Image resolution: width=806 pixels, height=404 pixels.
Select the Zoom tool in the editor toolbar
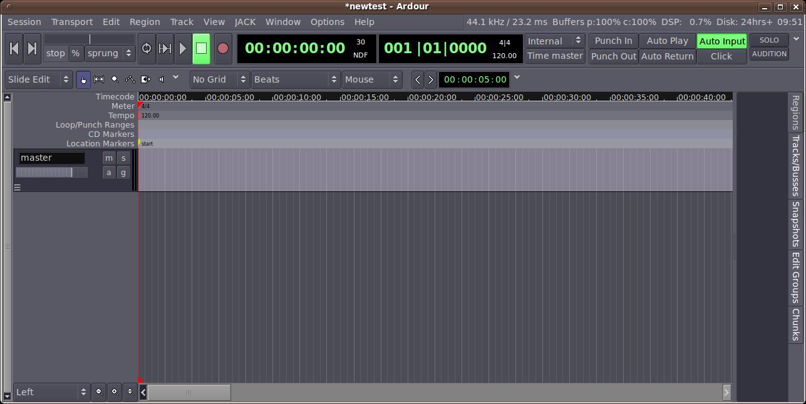[115, 80]
